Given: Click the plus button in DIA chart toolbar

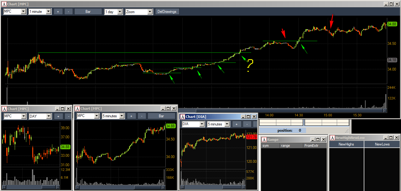Looking at the screenshot, I should [237, 124].
